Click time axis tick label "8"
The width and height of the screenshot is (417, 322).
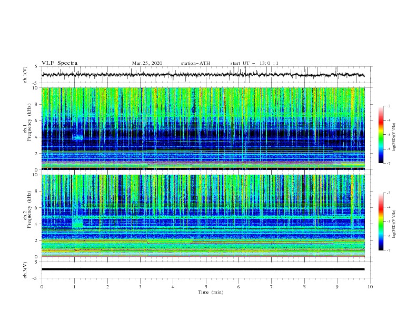point(304,287)
